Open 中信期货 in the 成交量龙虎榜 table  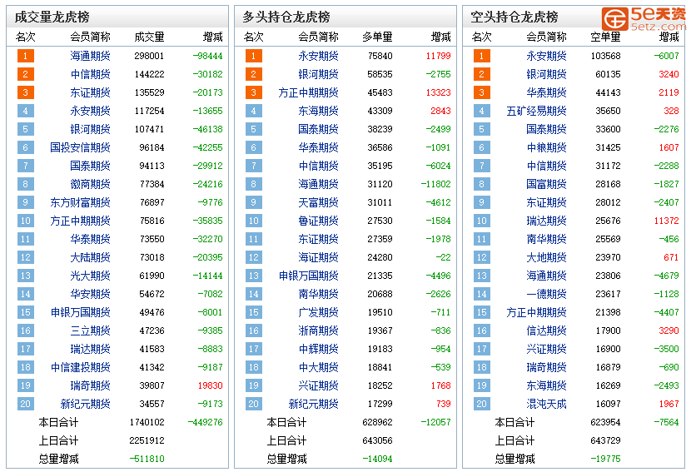pos(91,74)
